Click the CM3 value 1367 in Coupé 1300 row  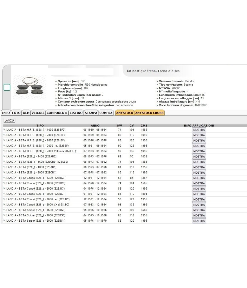coord(144,178)
